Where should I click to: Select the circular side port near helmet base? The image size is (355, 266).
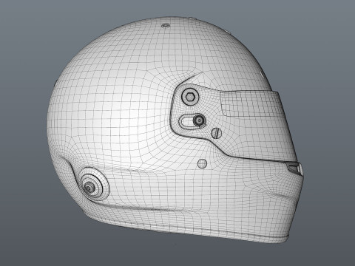pyautogui.click(x=94, y=183)
